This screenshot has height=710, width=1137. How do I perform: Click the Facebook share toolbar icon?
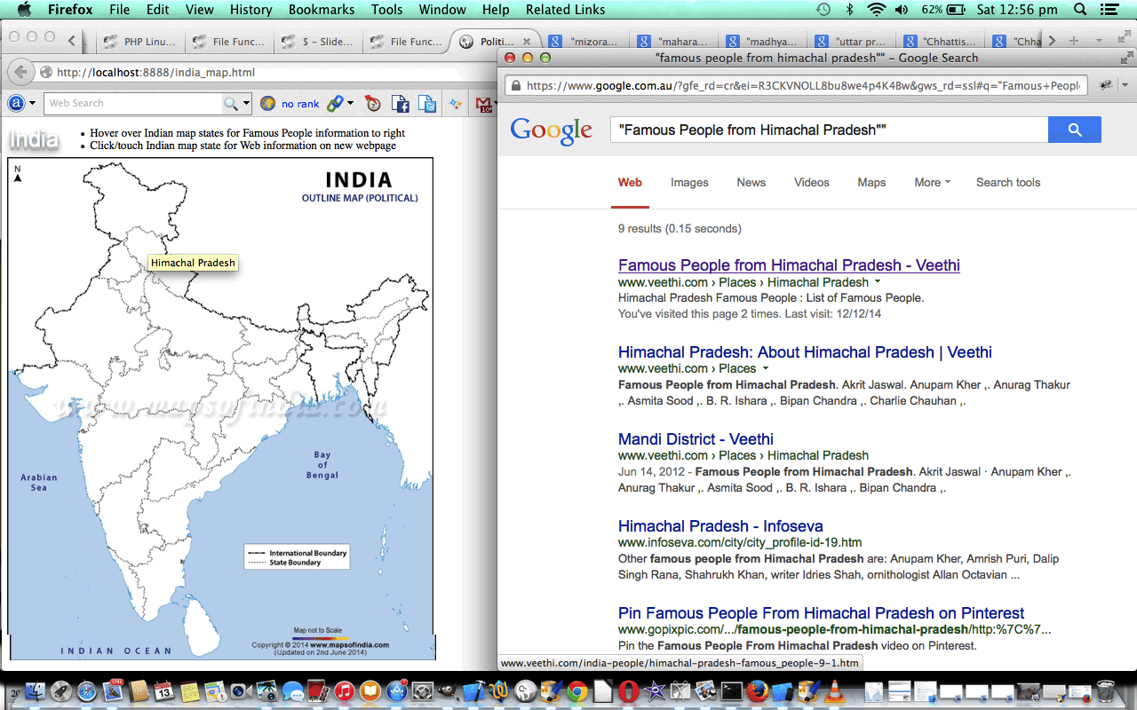click(x=401, y=104)
